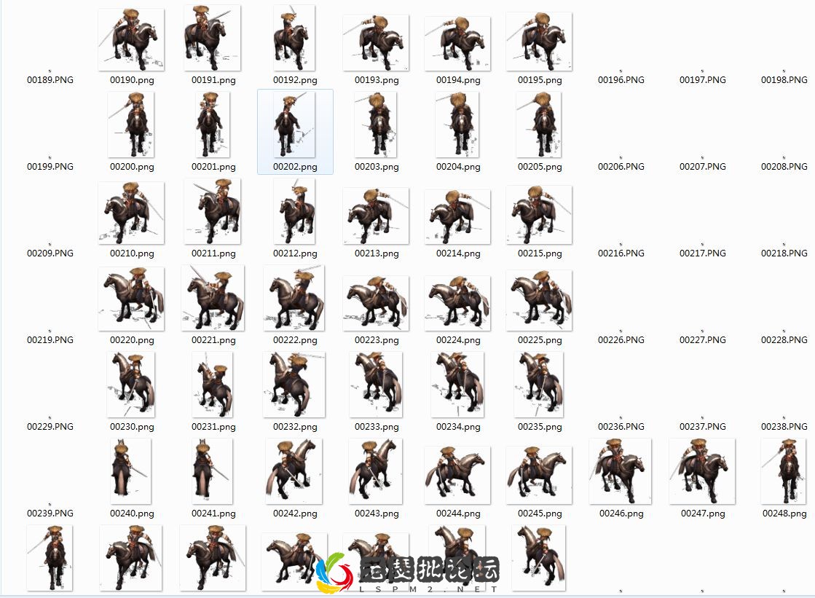The height and width of the screenshot is (598, 815).
Task: Click the 00227.PNG file name
Action: pos(703,340)
